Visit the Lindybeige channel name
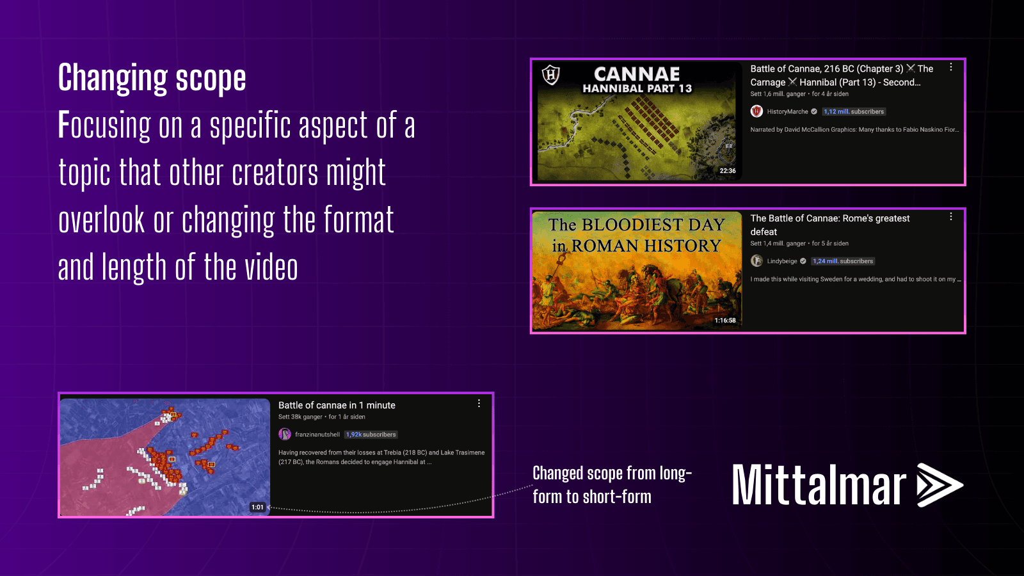 coord(782,261)
